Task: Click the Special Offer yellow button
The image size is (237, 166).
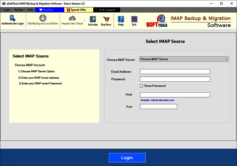Action: point(76,10)
